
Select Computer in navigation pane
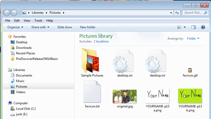21,103
